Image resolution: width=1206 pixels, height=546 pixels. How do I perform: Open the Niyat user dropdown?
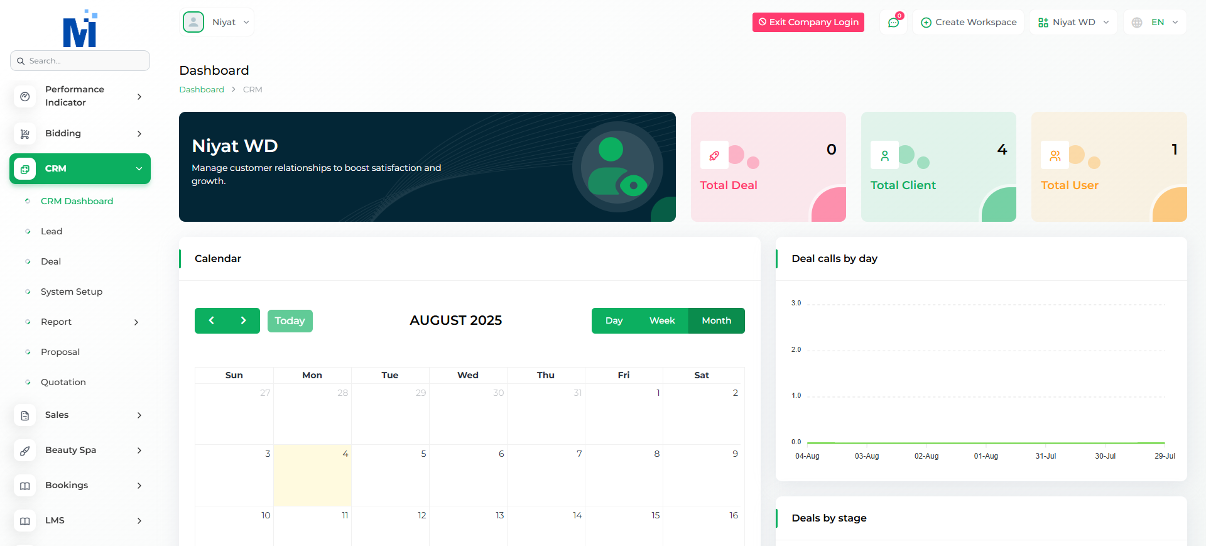217,22
